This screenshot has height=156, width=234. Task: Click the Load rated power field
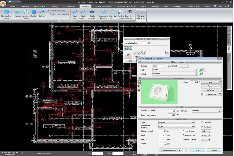[172, 115]
